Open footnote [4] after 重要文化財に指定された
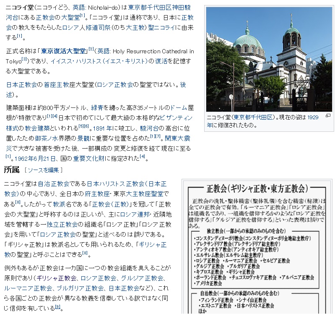This screenshot has width=335, height=314. pyautogui.click(x=142, y=156)
